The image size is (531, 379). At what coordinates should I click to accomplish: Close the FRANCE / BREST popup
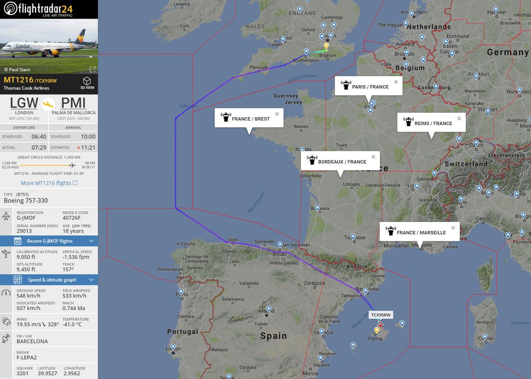(277, 114)
